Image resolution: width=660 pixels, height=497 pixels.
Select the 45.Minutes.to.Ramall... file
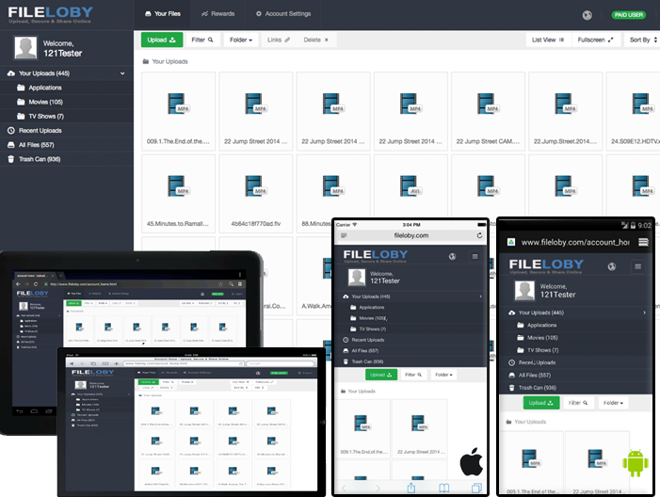tap(178, 194)
